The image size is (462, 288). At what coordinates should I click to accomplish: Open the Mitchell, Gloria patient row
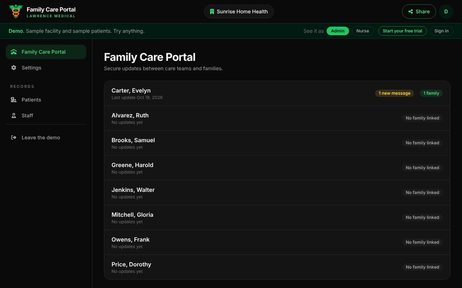point(277,217)
